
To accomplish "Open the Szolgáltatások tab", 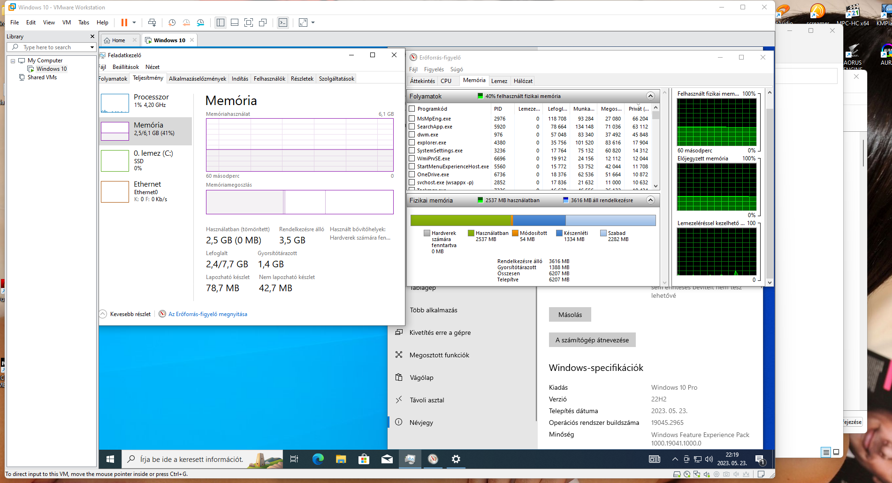I will pyautogui.click(x=336, y=79).
